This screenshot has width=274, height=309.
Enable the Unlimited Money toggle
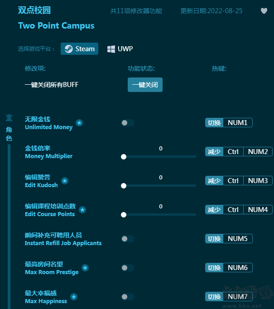(128, 123)
